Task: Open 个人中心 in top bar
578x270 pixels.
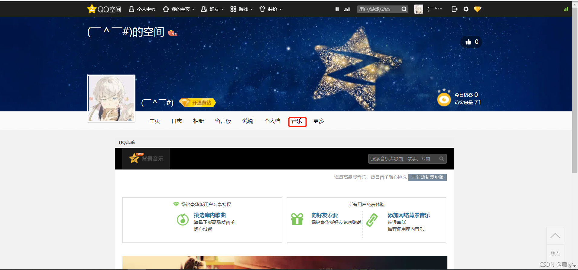Action: (142, 9)
